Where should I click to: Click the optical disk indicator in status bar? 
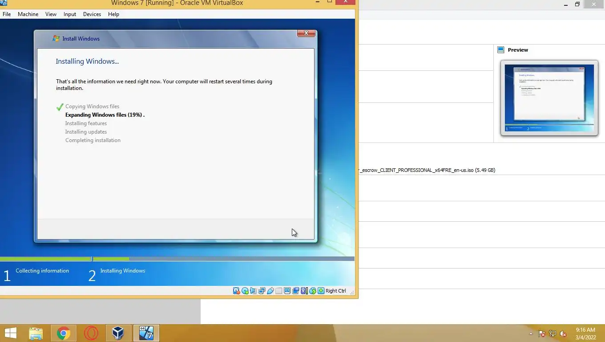pos(245,291)
